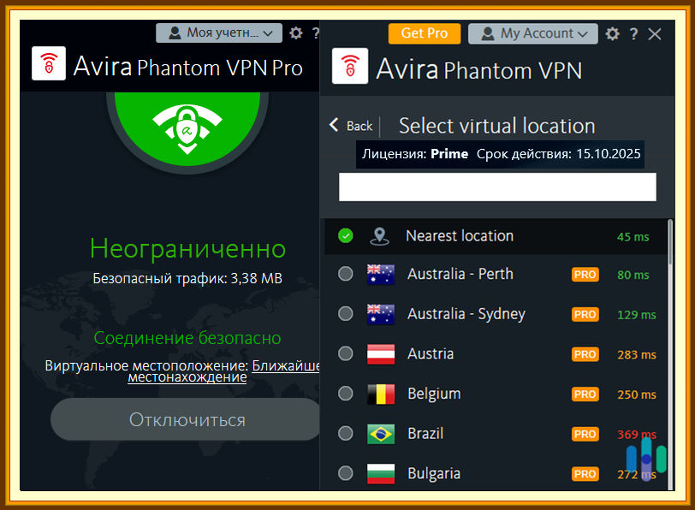Open help question mark in left Pro window

[x=316, y=33]
